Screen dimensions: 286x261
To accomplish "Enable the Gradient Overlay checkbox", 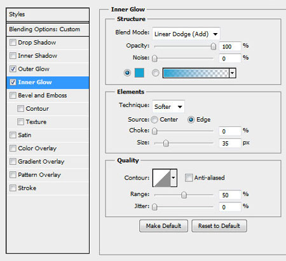I will coord(13,162).
